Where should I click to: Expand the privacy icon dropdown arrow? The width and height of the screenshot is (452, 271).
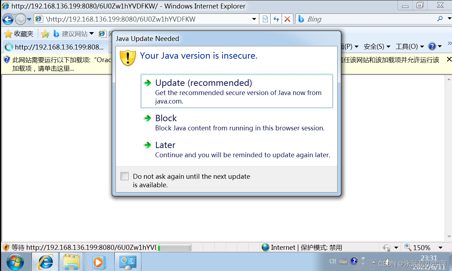(x=396, y=248)
